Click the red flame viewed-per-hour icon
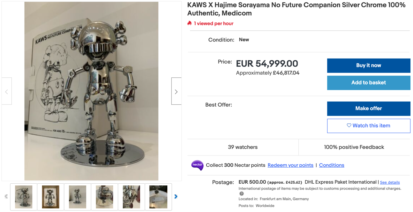 [190, 23]
